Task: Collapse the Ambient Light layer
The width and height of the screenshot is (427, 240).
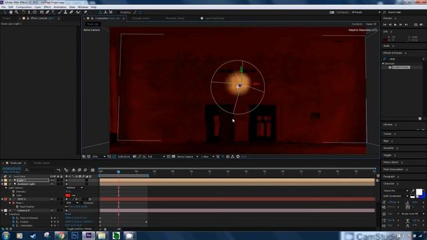Action: (2, 184)
